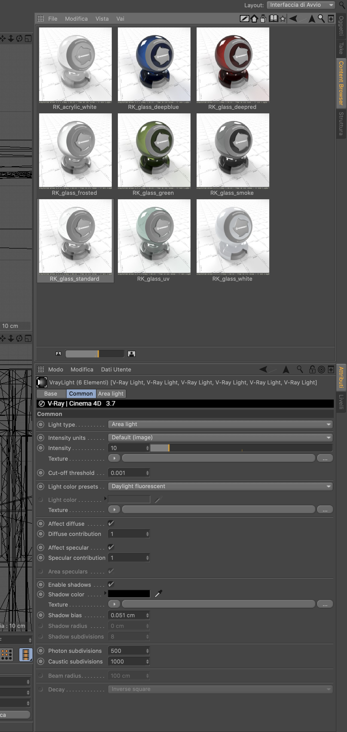This screenshot has height=732, width=347.
Task: Toggle the Enable shadows checkbox
Action: pyautogui.click(x=111, y=584)
